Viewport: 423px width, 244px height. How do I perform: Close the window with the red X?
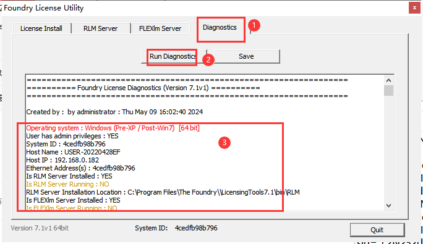pos(414,8)
